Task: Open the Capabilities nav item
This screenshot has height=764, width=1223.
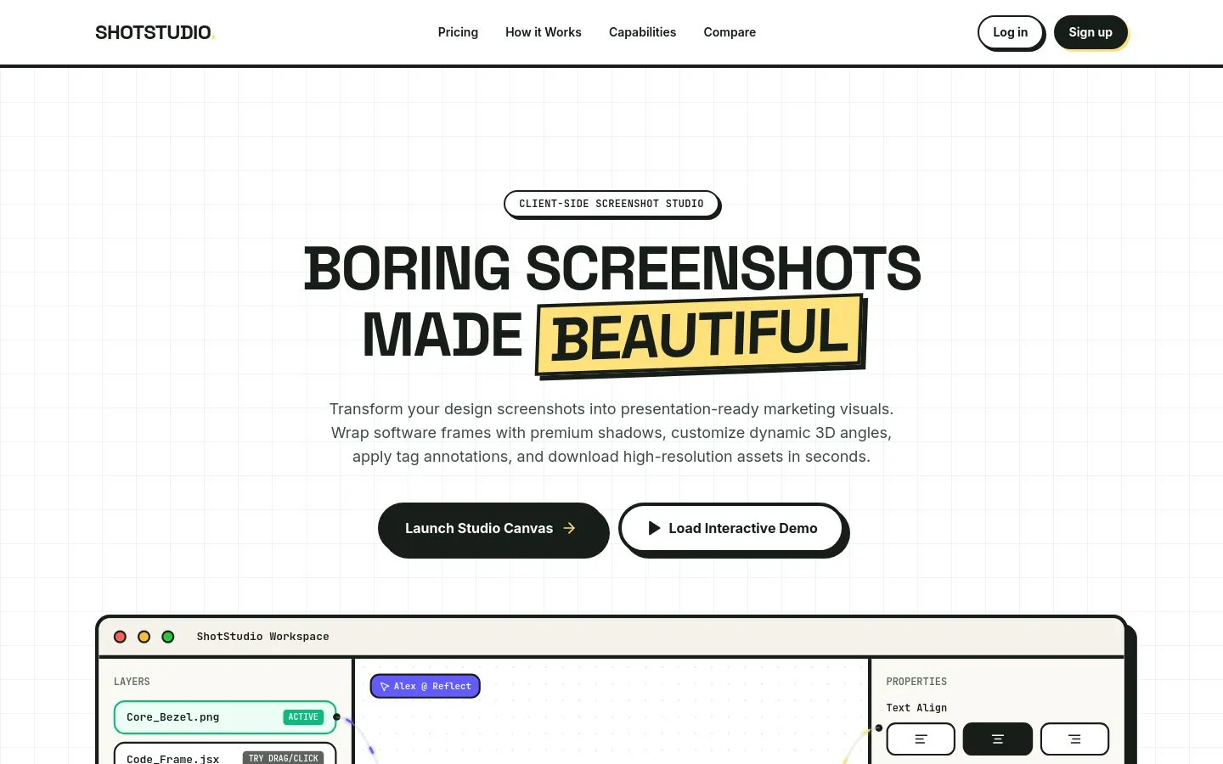Action: [642, 32]
